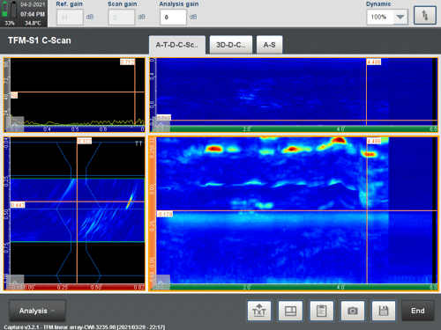Switch to the A-S tab

(269, 45)
